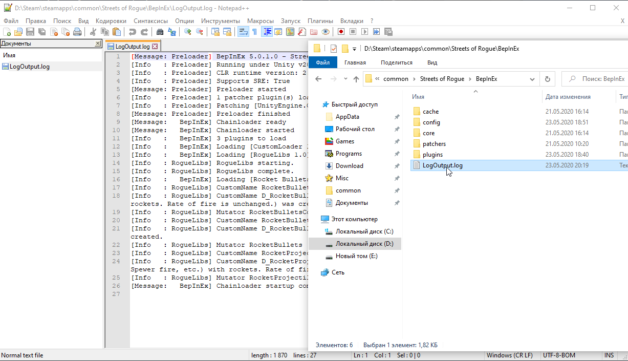This screenshot has width=628, height=361.
Task: Create a new document in Notepad++ toolbar
Action: (7, 32)
